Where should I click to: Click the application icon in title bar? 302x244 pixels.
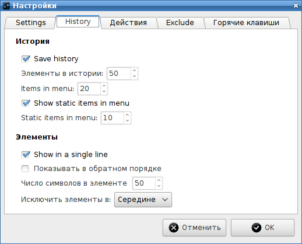pyautogui.click(x=6, y=6)
